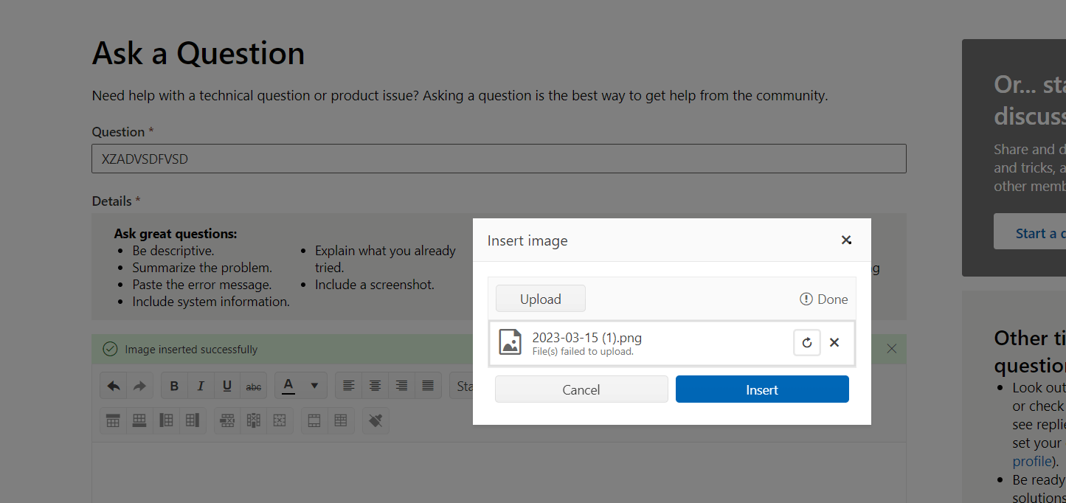This screenshot has width=1066, height=503.
Task: Click the crossed-out pin icon in toolbar
Action: pos(375,420)
